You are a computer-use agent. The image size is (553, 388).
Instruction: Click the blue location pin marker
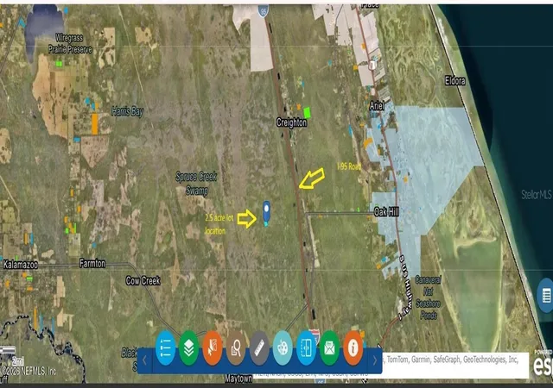267,211
